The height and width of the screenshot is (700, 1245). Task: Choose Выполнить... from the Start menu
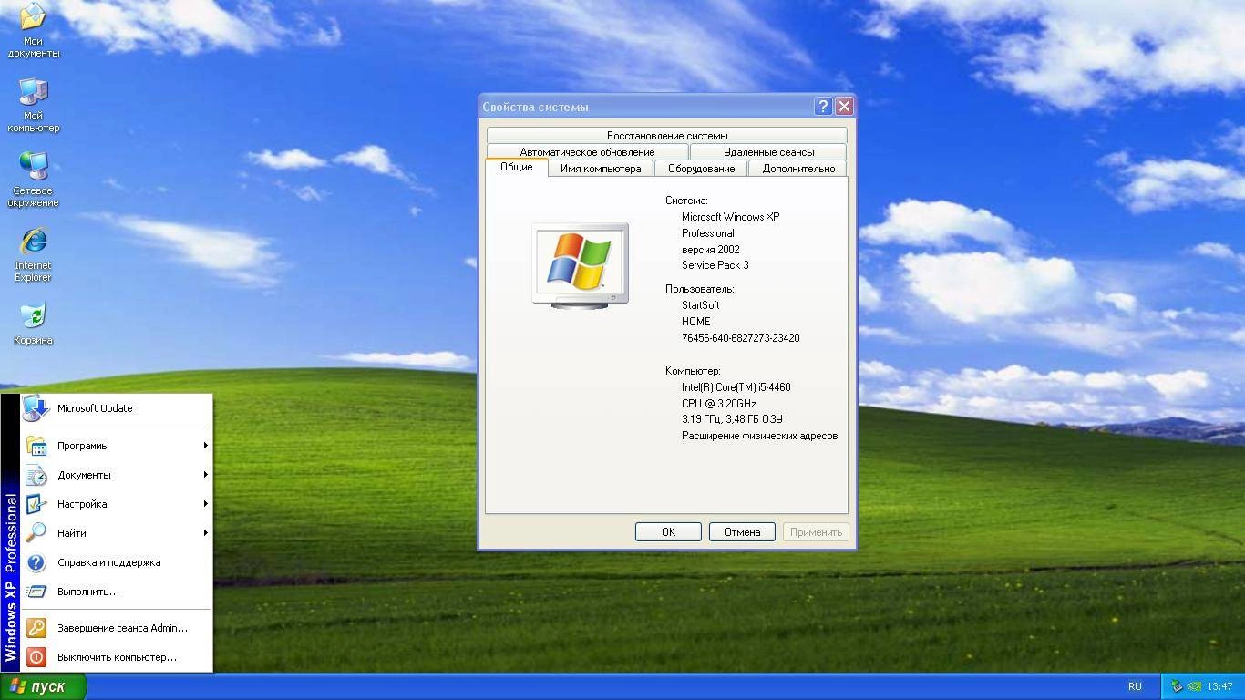click(117, 592)
